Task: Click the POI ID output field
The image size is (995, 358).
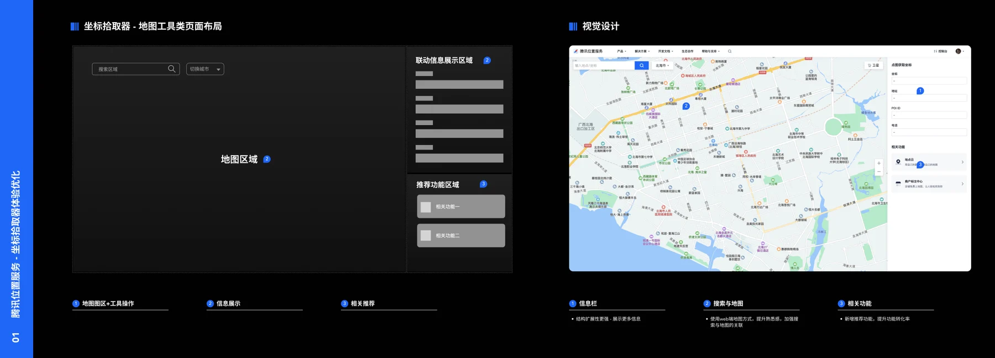Action: 929,115
